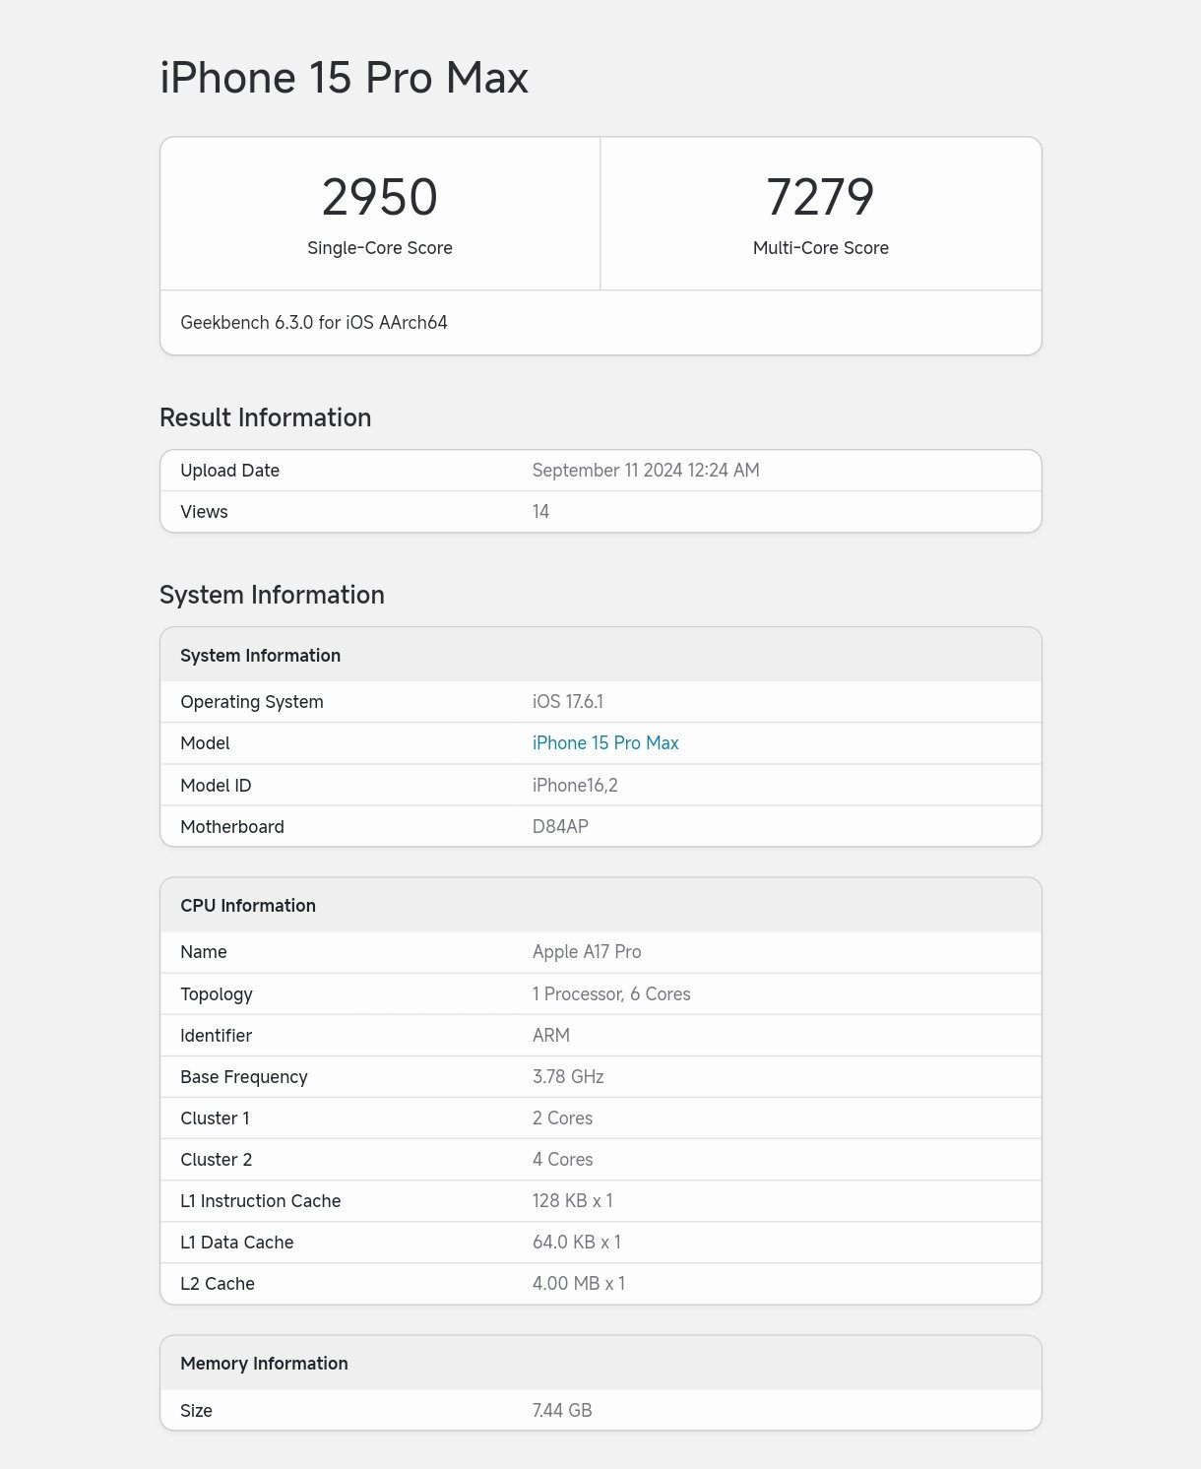Click the Cluster 1 label
Image resolution: width=1201 pixels, height=1469 pixels.
pos(215,1118)
